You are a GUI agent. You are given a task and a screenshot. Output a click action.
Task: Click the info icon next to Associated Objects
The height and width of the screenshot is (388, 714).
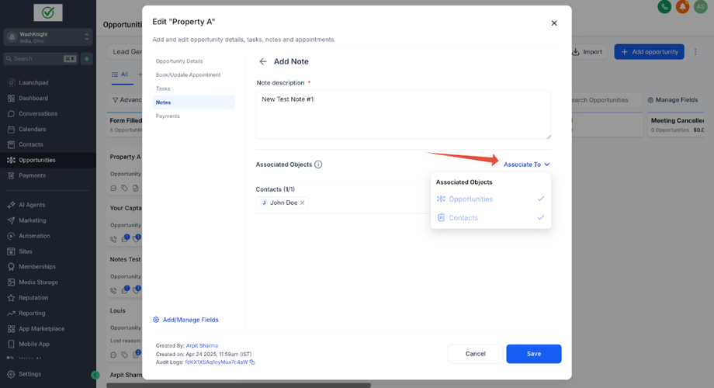(x=318, y=165)
